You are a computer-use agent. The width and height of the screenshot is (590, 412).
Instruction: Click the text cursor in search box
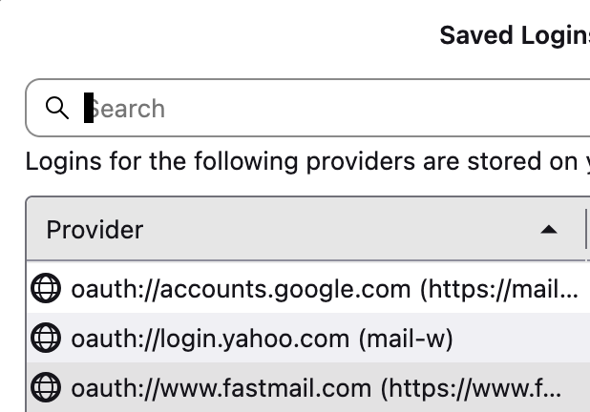89,108
